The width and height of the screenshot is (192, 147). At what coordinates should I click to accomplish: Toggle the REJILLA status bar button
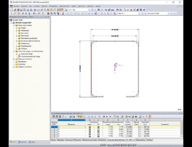tap(110, 145)
